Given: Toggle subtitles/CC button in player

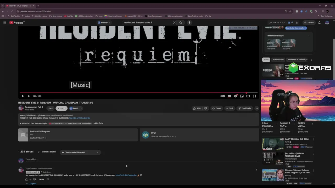Looking at the screenshot, I should pyautogui.click(x=229, y=96).
